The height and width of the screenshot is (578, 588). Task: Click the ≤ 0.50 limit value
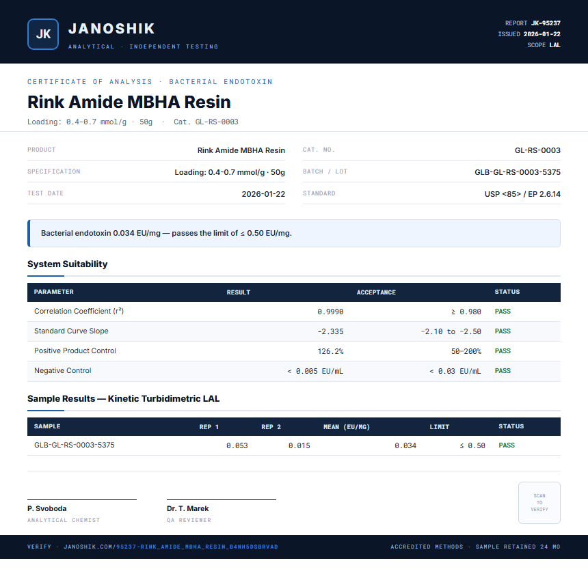pos(472,445)
